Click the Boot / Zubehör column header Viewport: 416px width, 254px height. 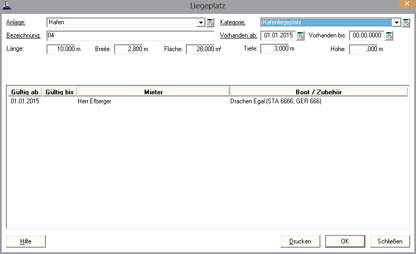click(319, 92)
